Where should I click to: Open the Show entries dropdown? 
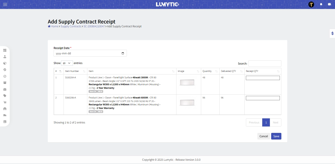pyautogui.click(x=67, y=63)
